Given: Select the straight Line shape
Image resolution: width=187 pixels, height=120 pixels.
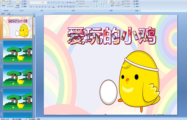Looking at the screenshot, I should click(99, 1).
